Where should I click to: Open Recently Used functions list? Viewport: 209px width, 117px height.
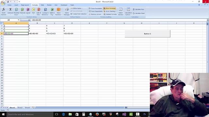tap(16, 11)
